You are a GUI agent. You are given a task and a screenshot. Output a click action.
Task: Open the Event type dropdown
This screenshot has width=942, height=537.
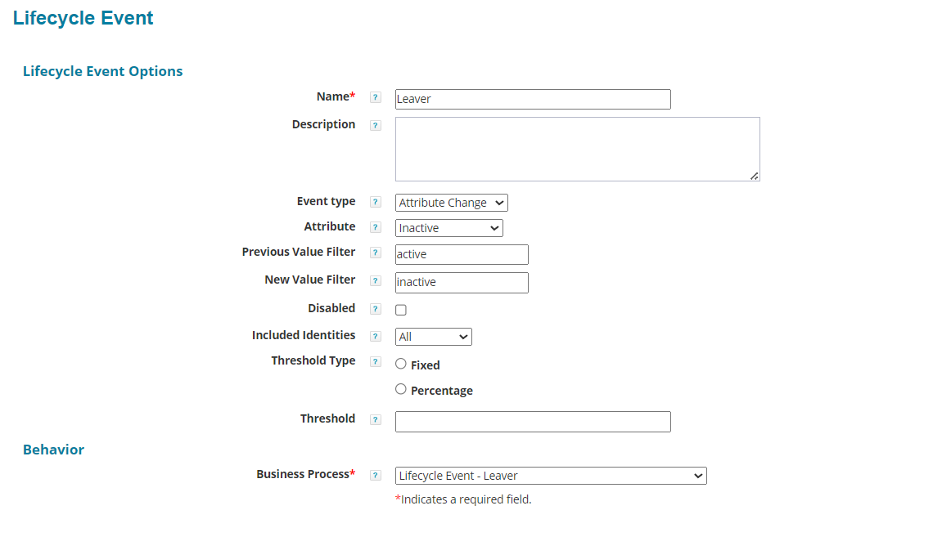pyautogui.click(x=451, y=203)
